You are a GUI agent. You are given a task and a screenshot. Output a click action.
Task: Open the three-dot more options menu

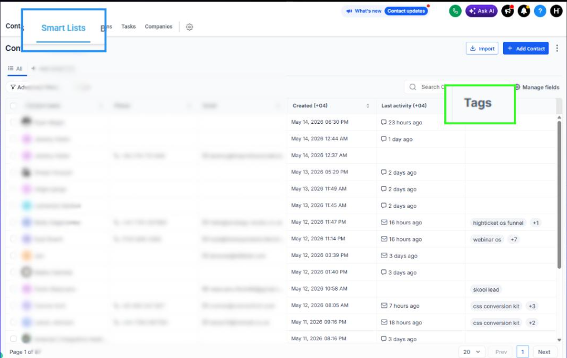[x=557, y=48]
